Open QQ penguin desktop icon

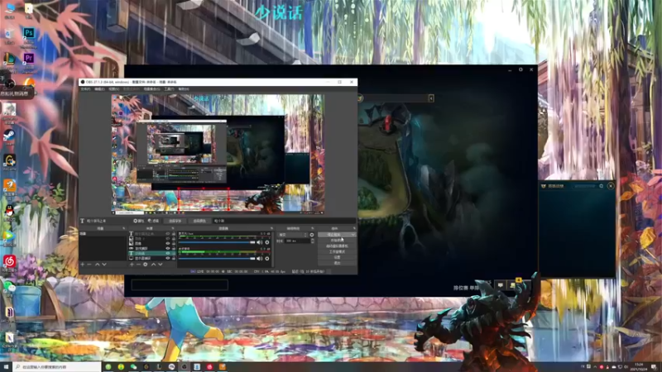[9, 211]
